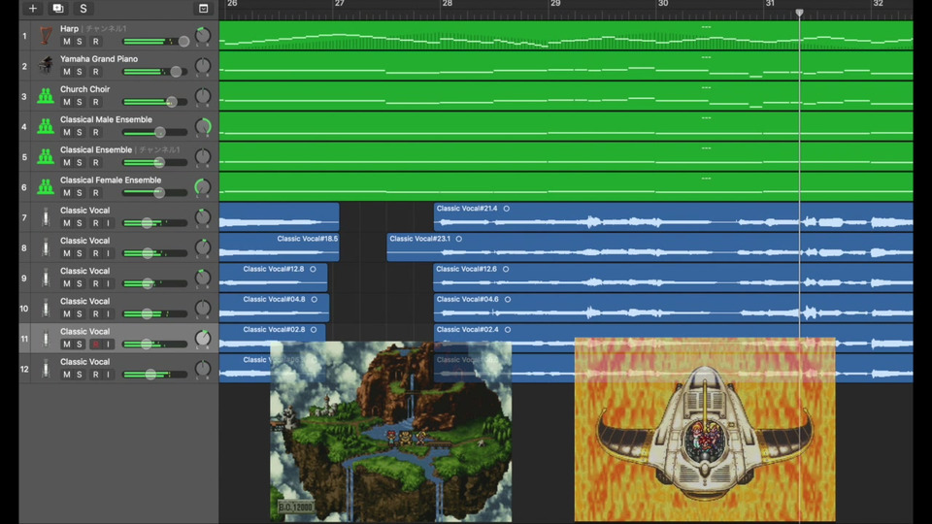Click microphone icon on track 8

coord(46,247)
